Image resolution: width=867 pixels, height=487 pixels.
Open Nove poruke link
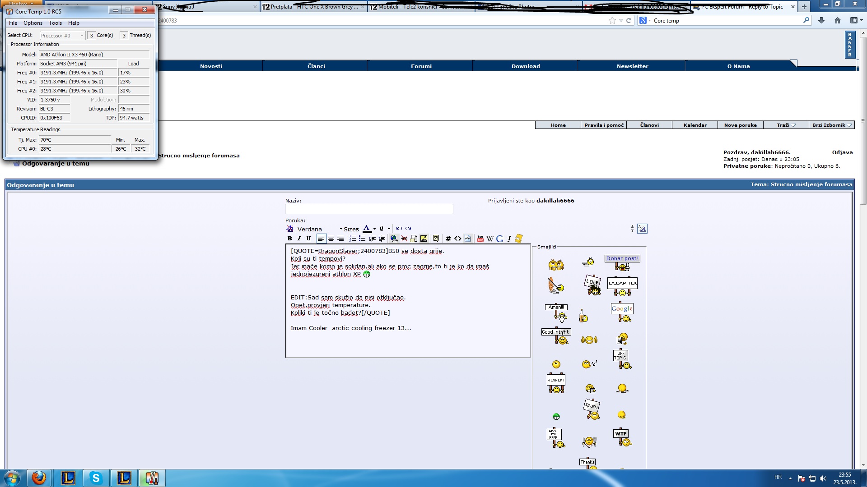pyautogui.click(x=740, y=125)
